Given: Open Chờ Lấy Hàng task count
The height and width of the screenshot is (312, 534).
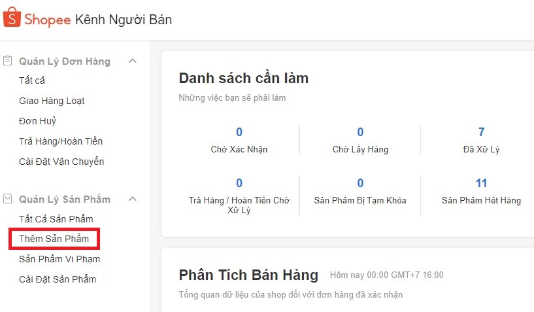Looking at the screenshot, I should 360,140.
